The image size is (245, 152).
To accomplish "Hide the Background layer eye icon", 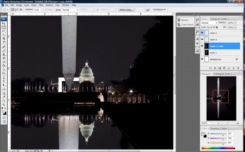I will click(x=202, y=59).
